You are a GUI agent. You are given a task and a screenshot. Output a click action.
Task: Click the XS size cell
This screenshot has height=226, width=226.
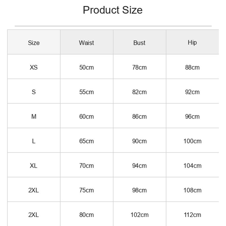(34, 67)
